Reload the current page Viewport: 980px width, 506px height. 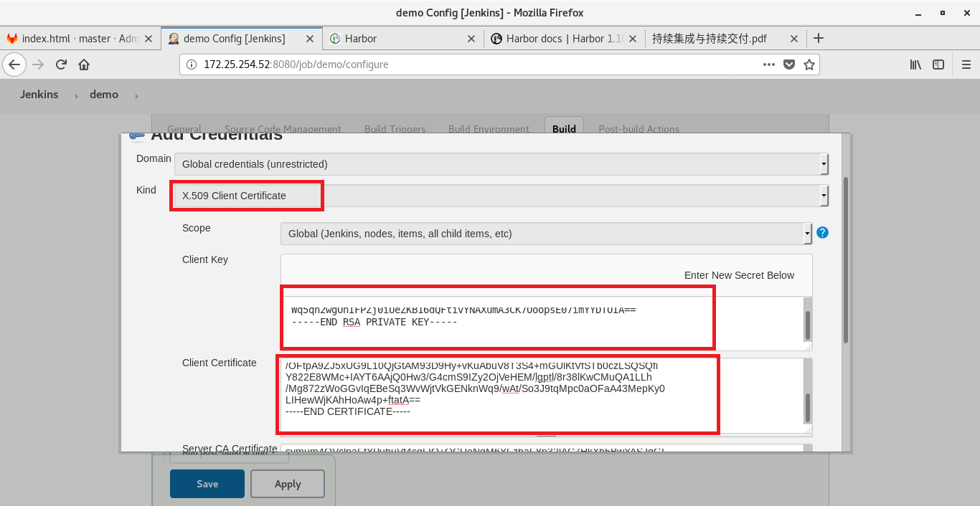pos(61,65)
